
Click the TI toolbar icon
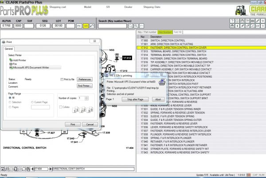(x=262, y=26)
